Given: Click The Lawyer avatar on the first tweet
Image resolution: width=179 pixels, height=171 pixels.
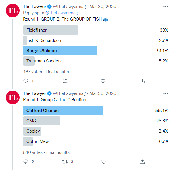Looking at the screenshot, I should [x=13, y=11].
